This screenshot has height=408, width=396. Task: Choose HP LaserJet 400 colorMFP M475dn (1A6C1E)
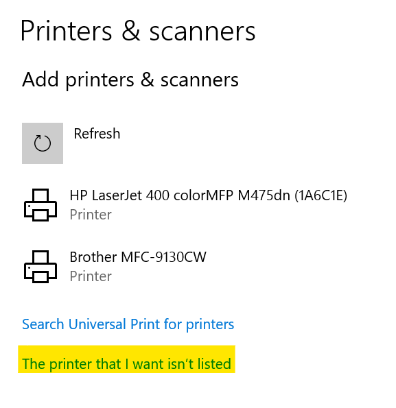[208, 195]
